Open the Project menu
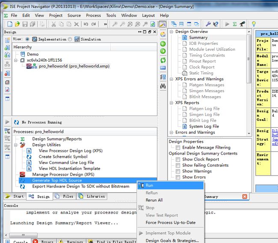The height and width of the screenshot is (243, 278). click(x=56, y=15)
